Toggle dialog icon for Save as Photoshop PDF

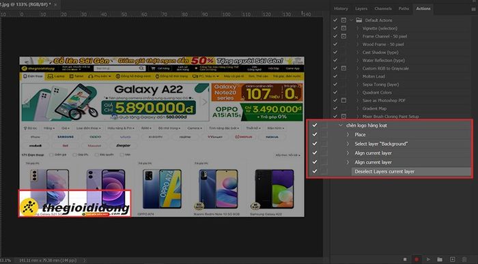coord(343,100)
